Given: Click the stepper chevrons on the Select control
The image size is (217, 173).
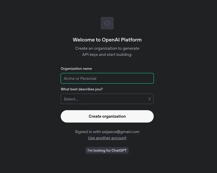Looking at the screenshot, I should [150, 99].
